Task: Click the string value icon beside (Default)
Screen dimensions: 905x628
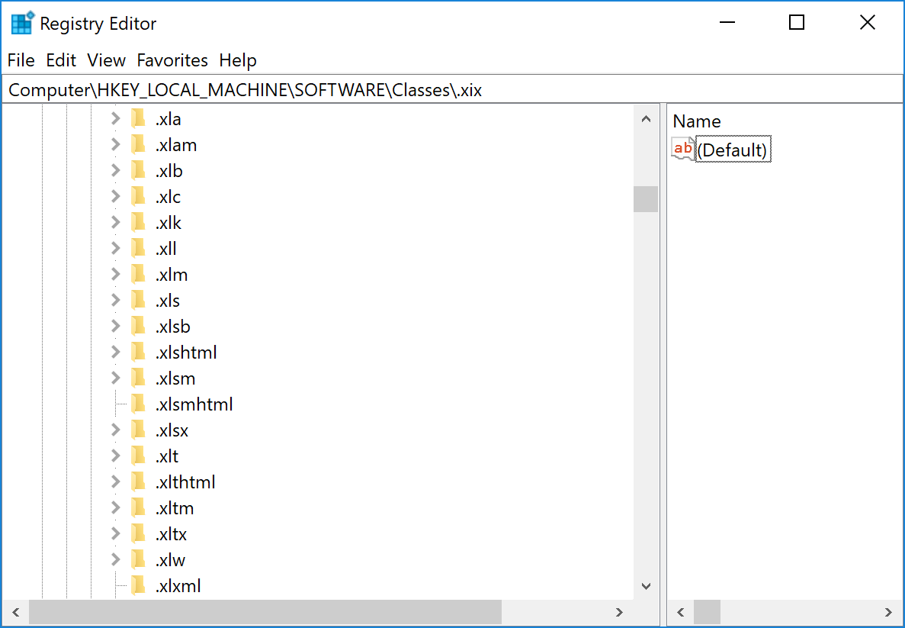Action: click(683, 150)
